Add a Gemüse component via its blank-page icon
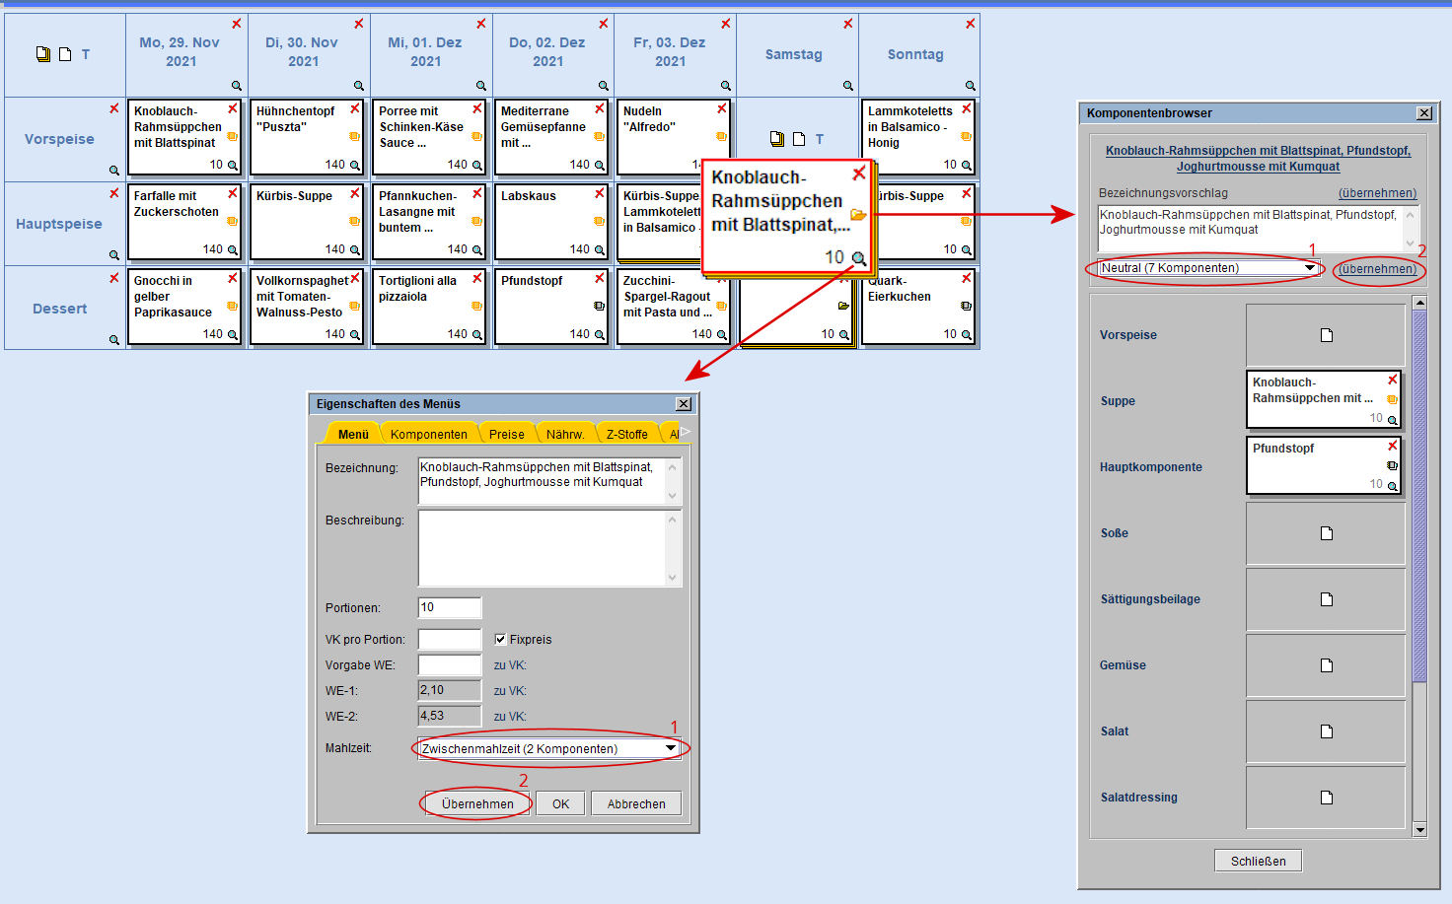 pos(1327,665)
